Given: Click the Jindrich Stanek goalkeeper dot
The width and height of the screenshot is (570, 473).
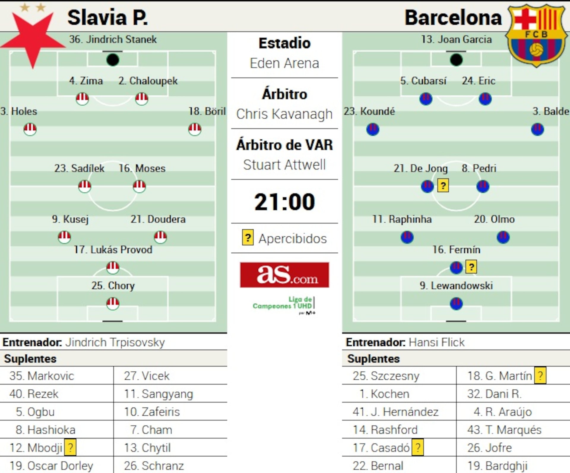Looking at the screenshot, I should (113, 60).
